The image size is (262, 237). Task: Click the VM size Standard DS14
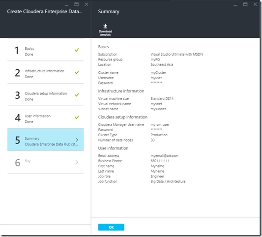point(162,99)
